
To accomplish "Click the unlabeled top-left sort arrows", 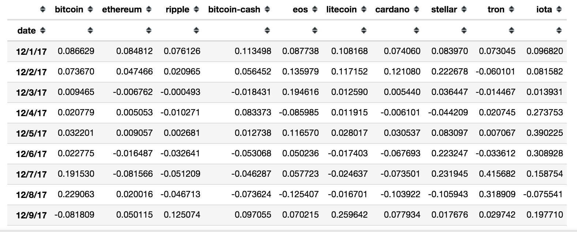I will pos(43,10).
